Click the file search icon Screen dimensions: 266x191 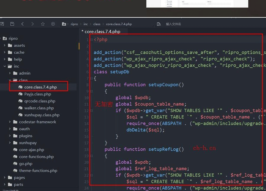159,24
